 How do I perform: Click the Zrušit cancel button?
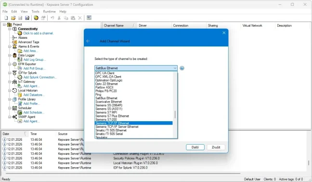pyautogui.click(x=216, y=147)
